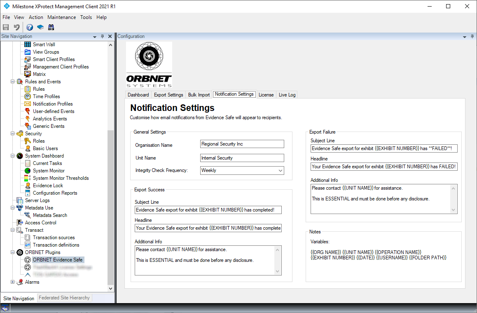Image resolution: width=477 pixels, height=313 pixels.
Task: Click the Transaction definitions icon
Action: point(28,245)
